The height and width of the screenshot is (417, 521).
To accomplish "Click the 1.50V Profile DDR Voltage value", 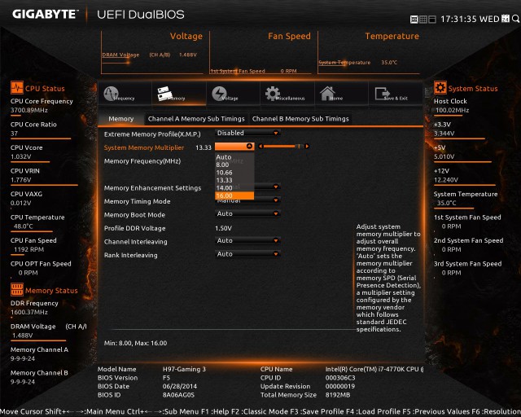I will tap(223, 228).
